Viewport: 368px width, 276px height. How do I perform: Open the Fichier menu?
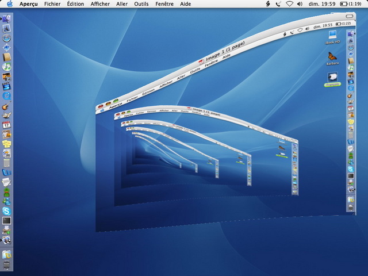point(52,4)
